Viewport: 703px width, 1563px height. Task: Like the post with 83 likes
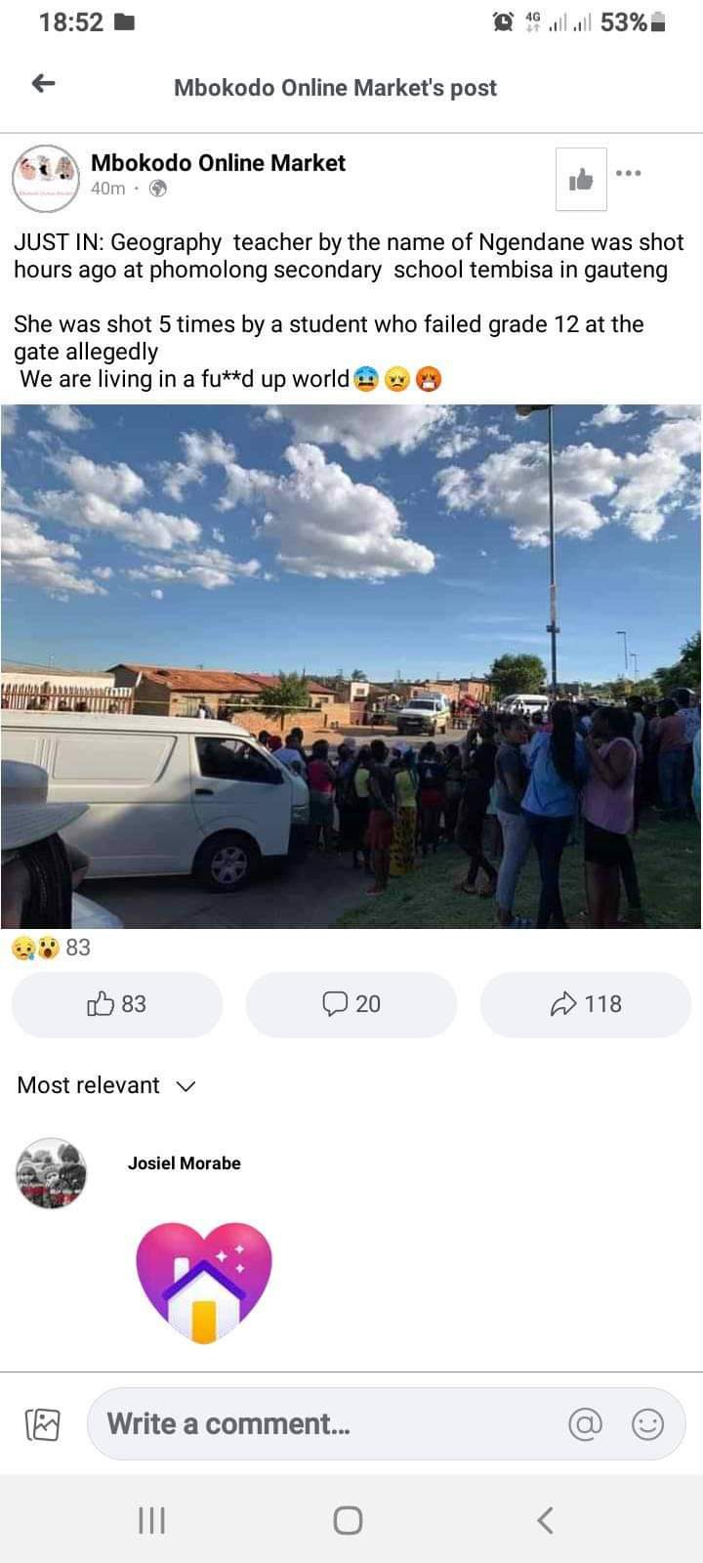pyautogui.click(x=117, y=1004)
